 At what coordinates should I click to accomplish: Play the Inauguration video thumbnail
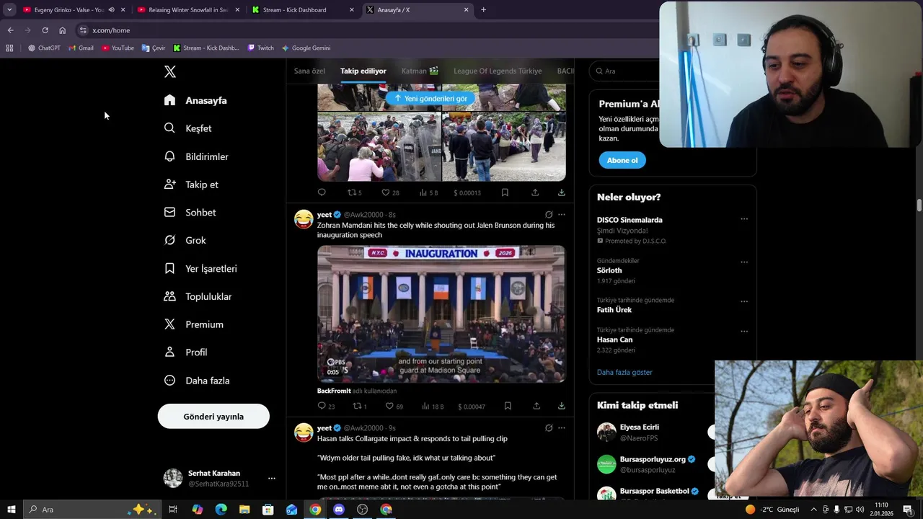coord(441,314)
